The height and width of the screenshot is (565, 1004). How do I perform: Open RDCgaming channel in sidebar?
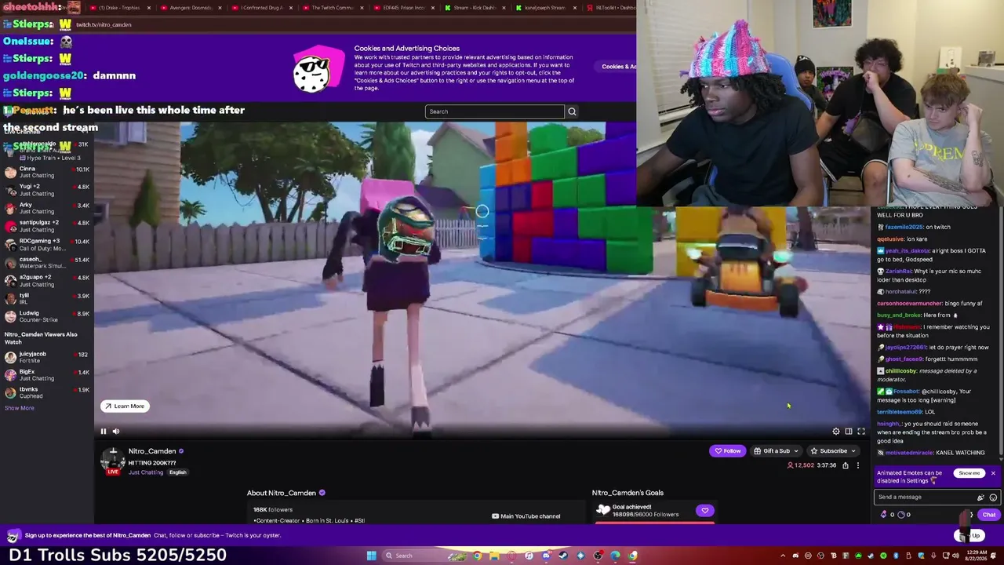(47, 244)
